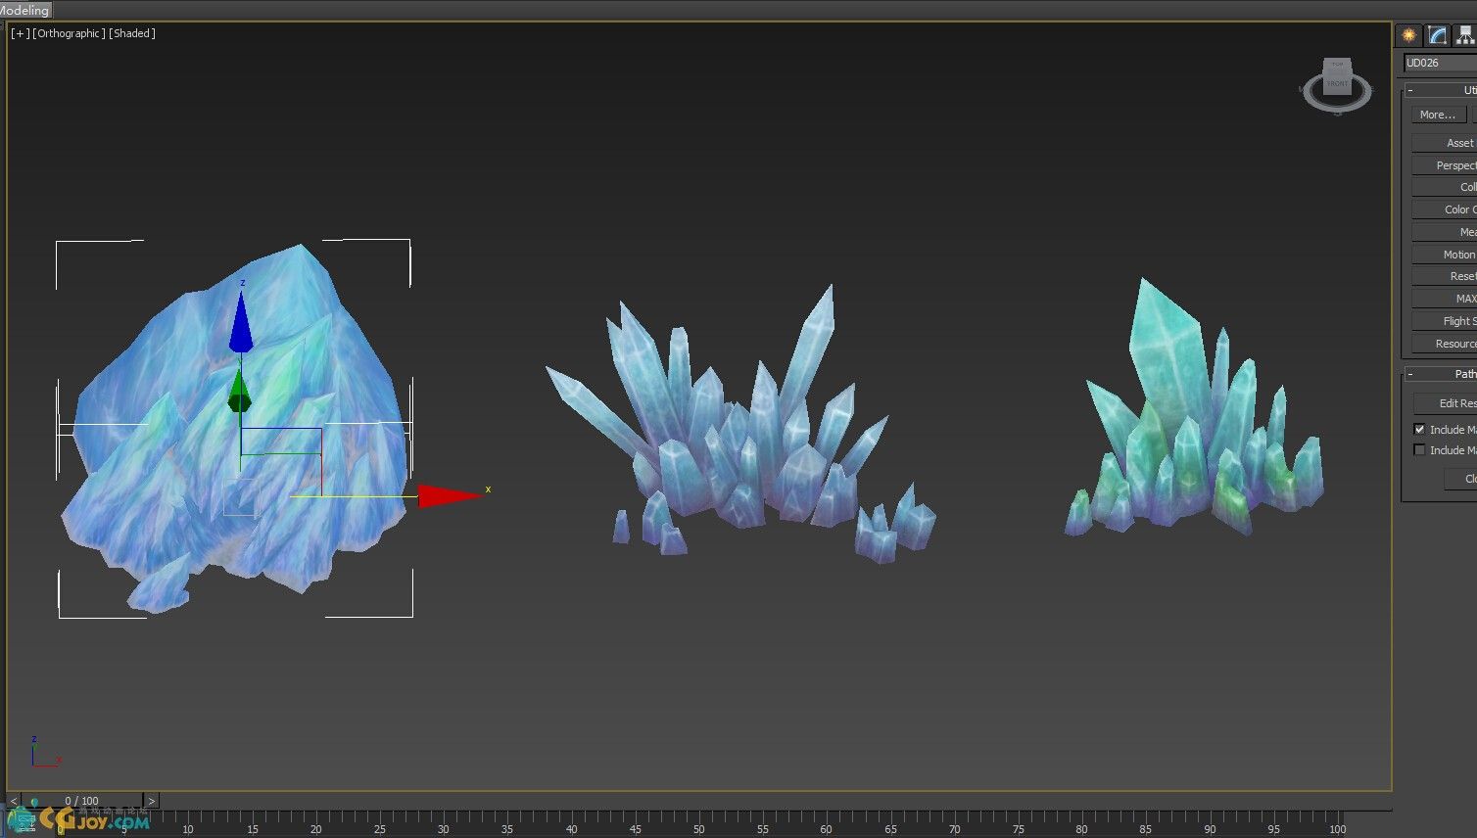Click the More... utilities button

pyautogui.click(x=1438, y=115)
